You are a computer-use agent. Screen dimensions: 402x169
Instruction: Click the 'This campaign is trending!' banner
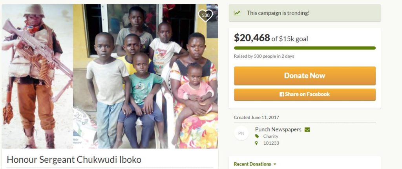pos(278,13)
